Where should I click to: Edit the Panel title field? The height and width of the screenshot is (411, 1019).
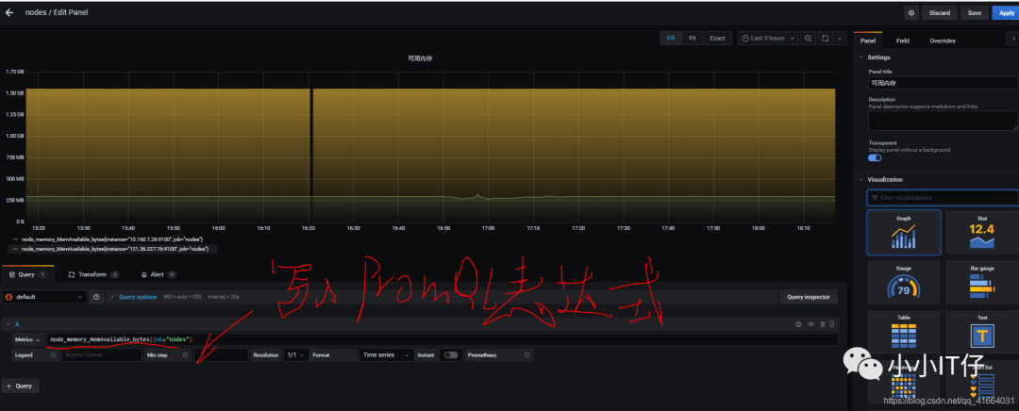click(x=943, y=82)
